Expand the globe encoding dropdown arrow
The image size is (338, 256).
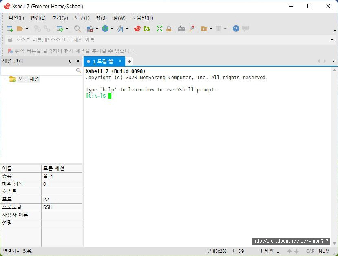click(x=112, y=29)
